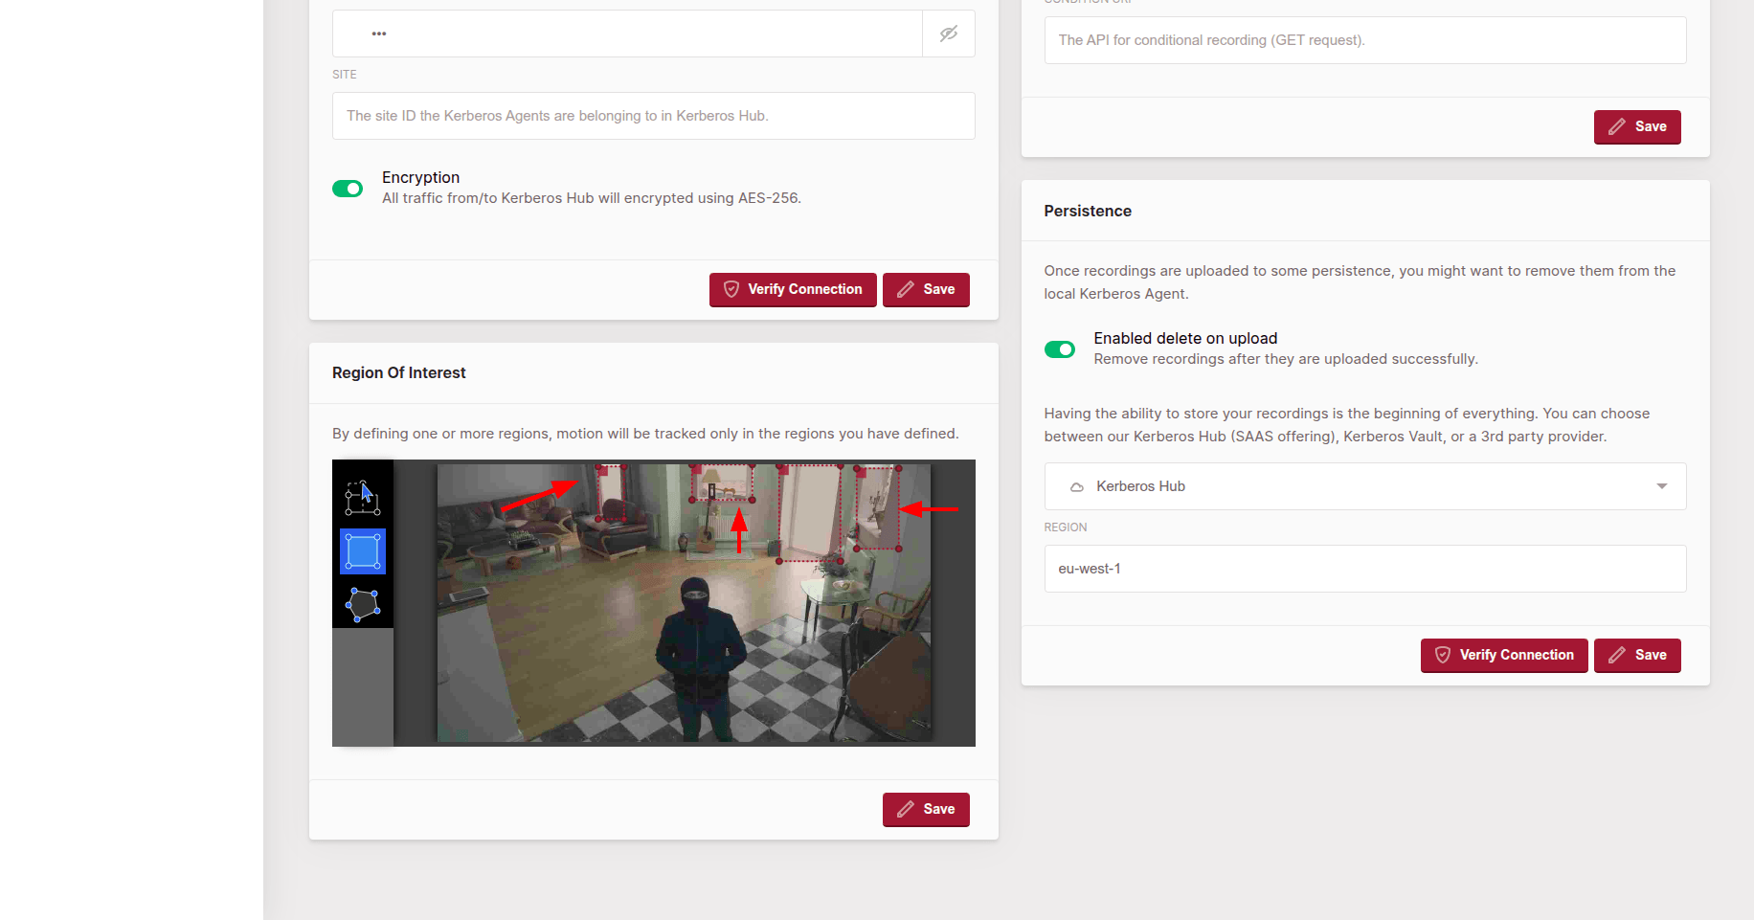Open the Kerberos Hub persistence dropdown
This screenshot has width=1754, height=920.
point(1365,486)
